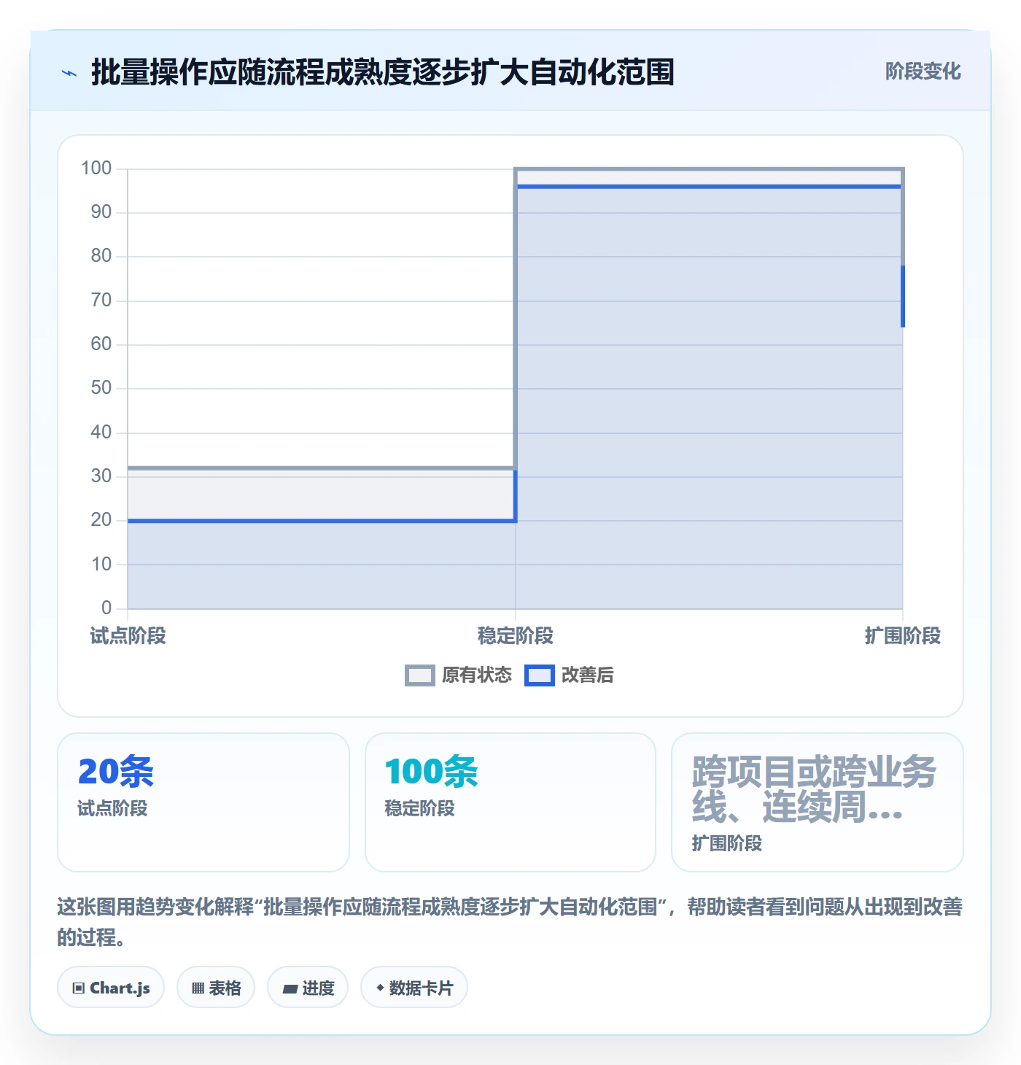The image size is (1021, 1065).
Task: Click the y-axis tick label 30
Action: click(x=101, y=476)
